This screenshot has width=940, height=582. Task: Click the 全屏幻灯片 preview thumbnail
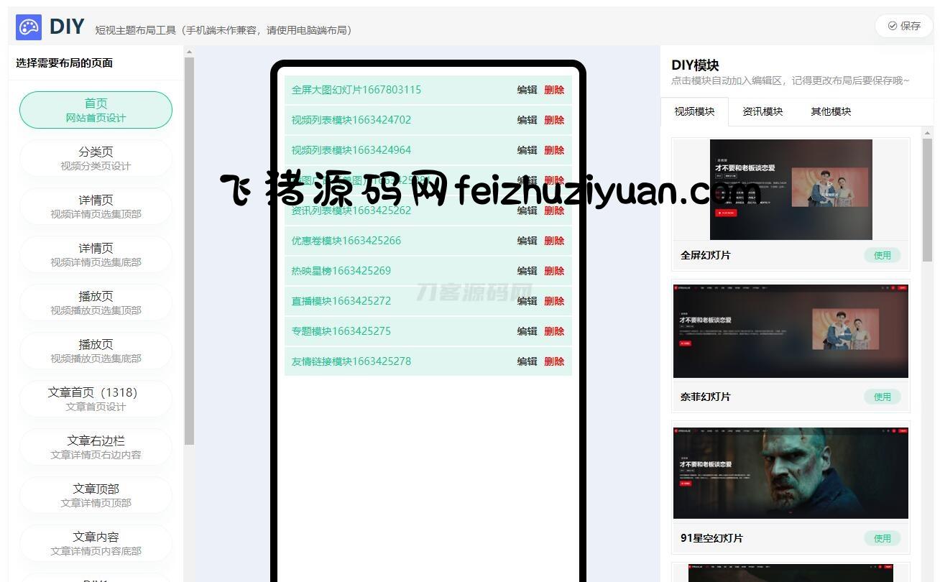[791, 190]
